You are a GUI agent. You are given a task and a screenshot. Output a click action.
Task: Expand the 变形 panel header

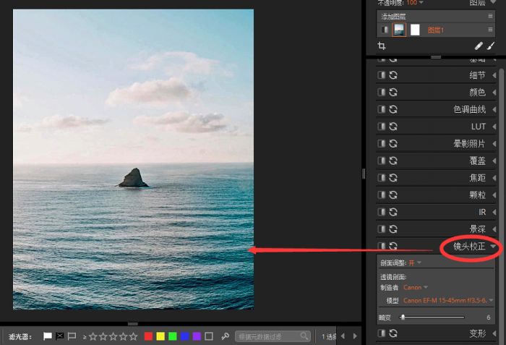[476, 333]
